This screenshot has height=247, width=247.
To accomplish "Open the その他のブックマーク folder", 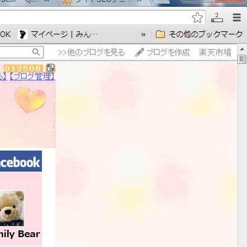I will tap(199, 34).
